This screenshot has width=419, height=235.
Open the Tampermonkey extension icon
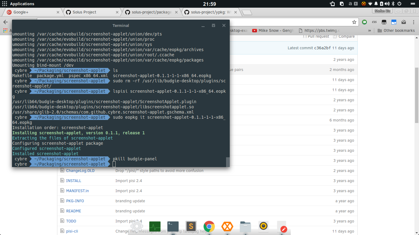click(384, 22)
